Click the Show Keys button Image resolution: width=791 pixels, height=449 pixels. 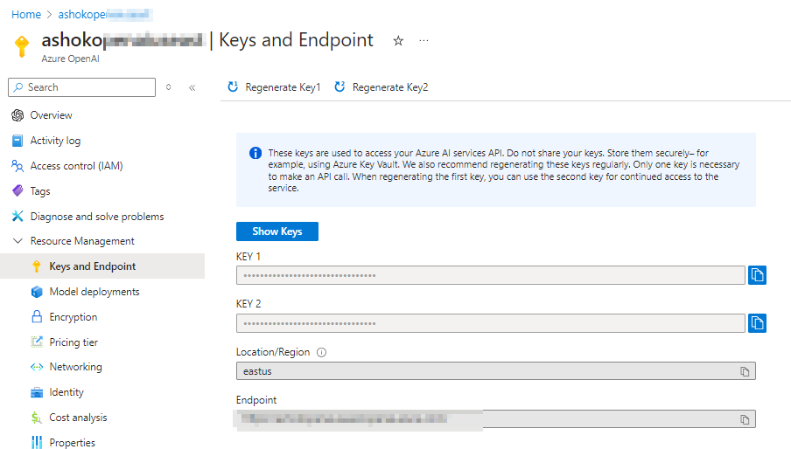[x=277, y=231]
